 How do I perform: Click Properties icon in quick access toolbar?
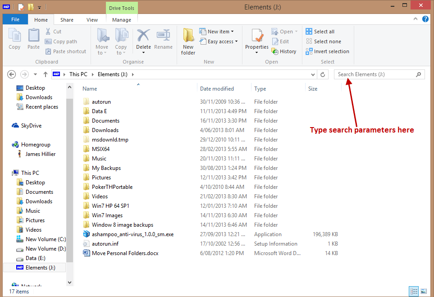coord(21,7)
